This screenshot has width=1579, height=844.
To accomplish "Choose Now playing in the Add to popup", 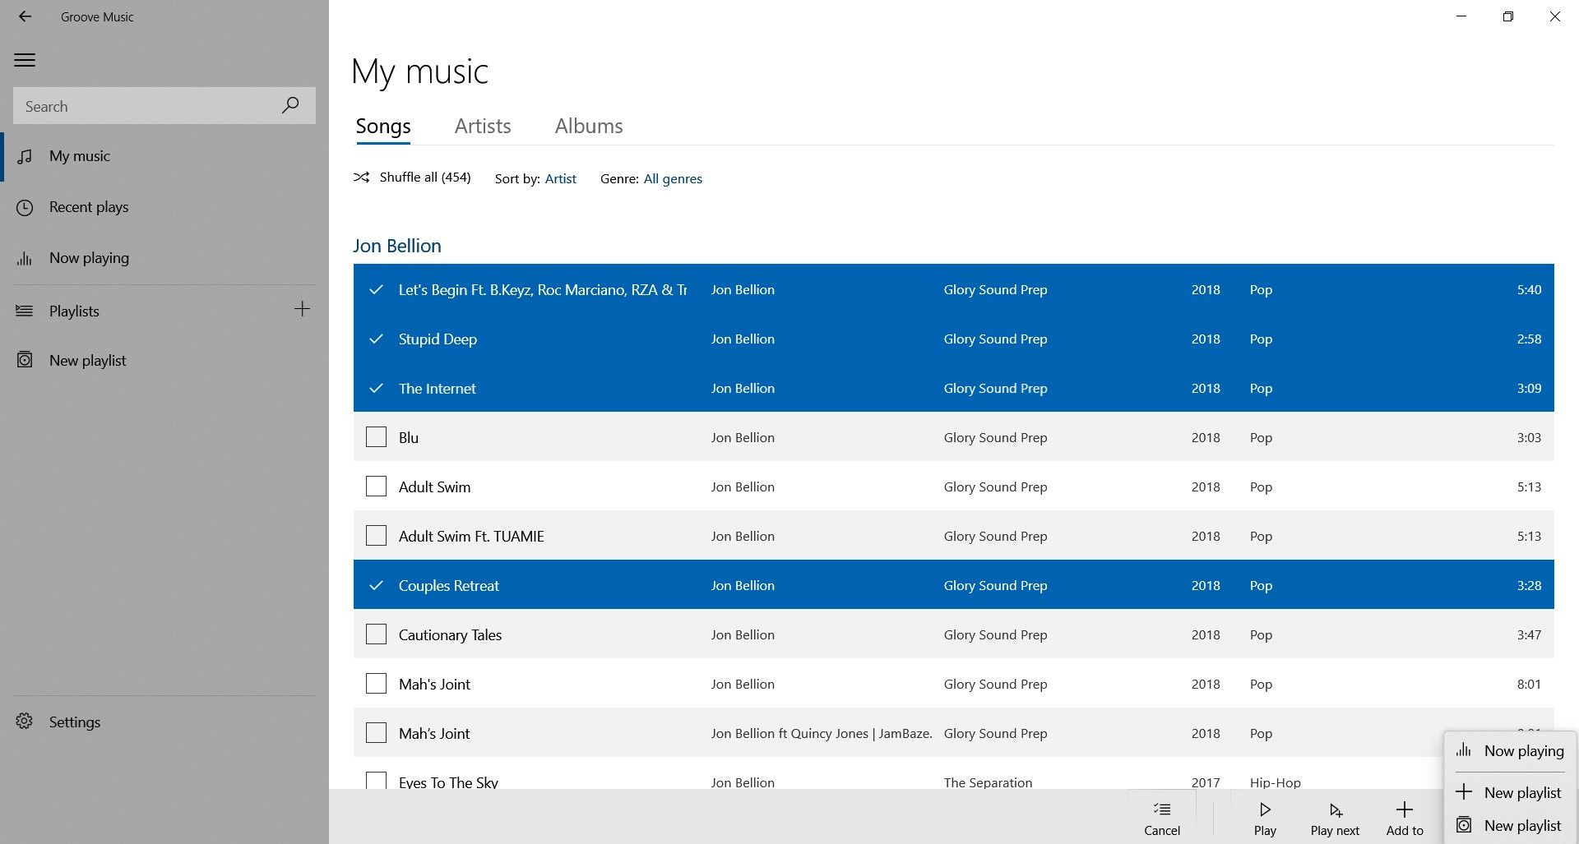I will (1511, 751).
